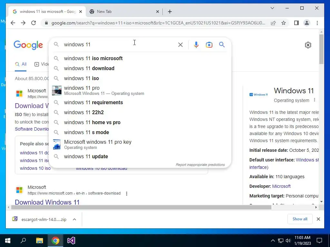Open Windows taskbar search
Screen dimensions: 330x247
click(x=23, y=241)
